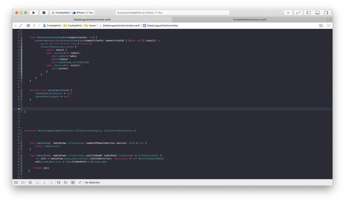Click the guard let self statement
The width and height of the screenshot is (345, 202).
tap(66, 44)
